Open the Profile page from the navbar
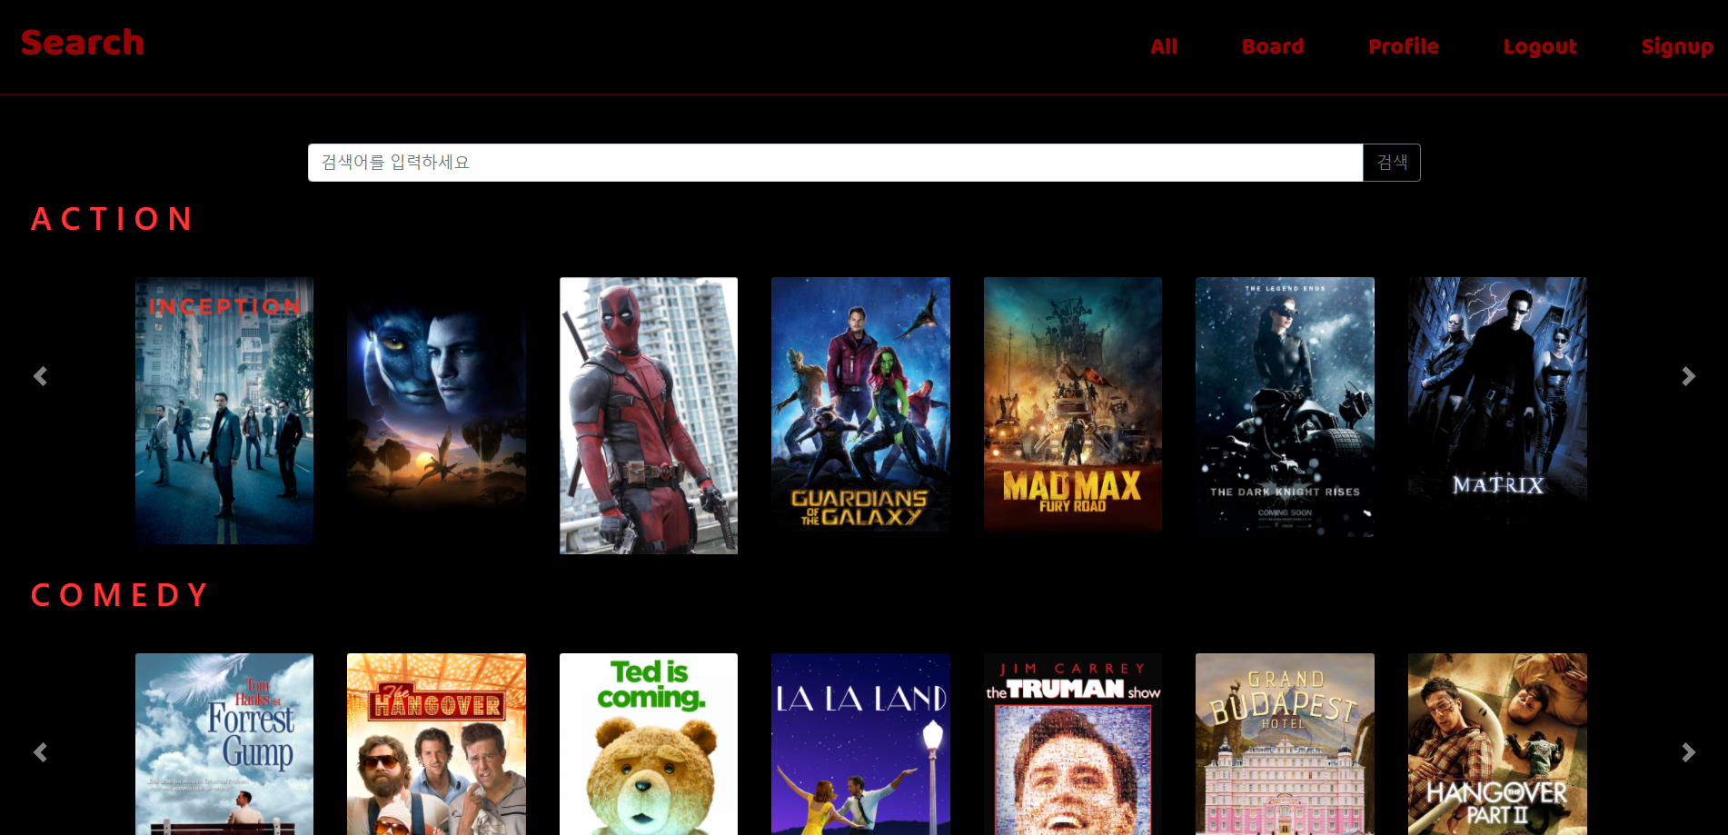The image size is (1728, 835). point(1404,46)
